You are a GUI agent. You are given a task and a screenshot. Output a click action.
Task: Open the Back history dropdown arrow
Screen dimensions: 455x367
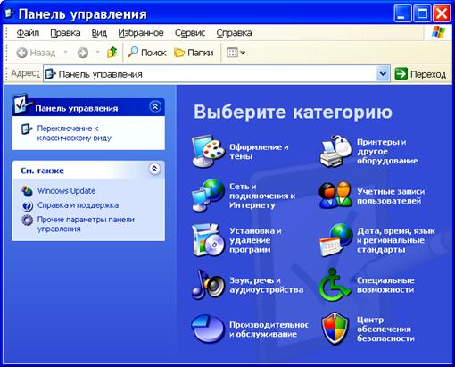(x=65, y=53)
